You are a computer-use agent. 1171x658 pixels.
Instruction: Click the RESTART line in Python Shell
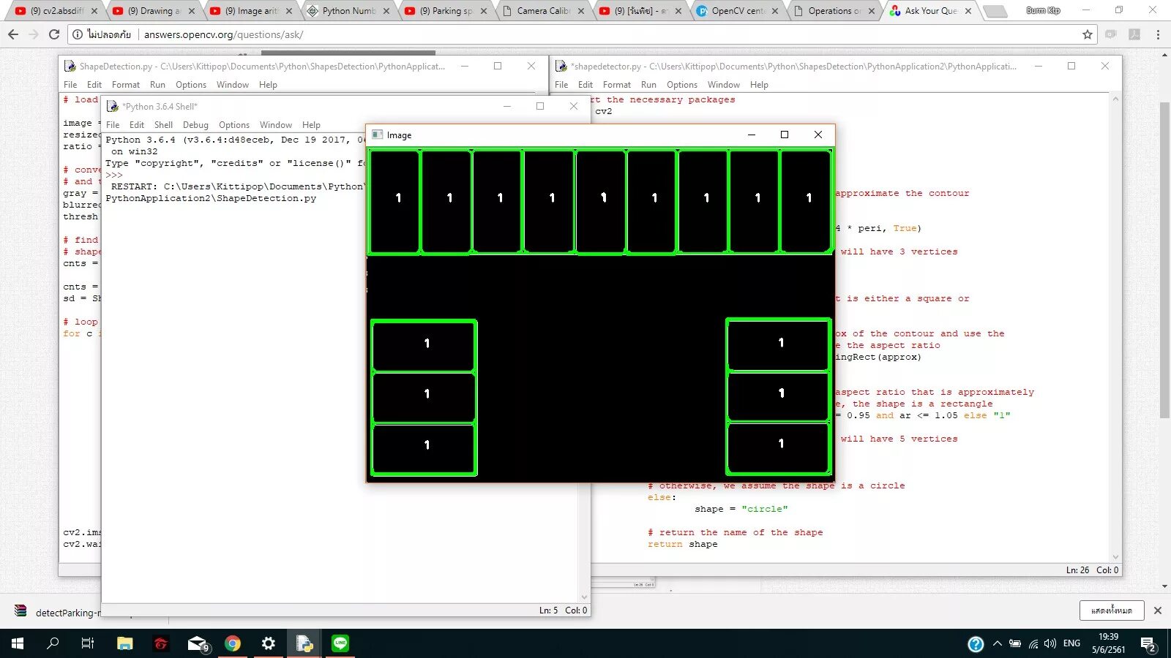(238, 186)
